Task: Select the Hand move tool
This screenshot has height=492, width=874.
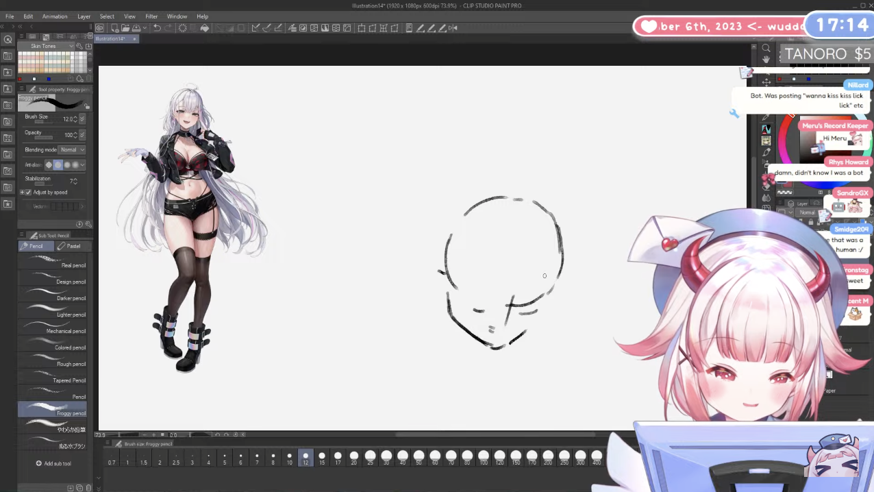Action: point(766,60)
